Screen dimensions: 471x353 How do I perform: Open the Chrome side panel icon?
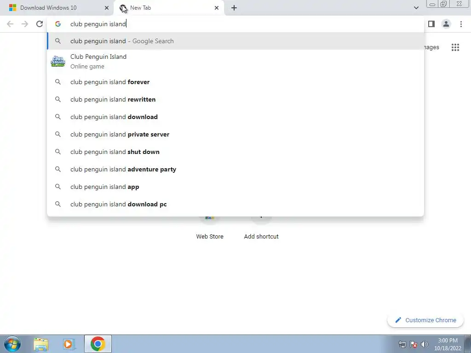[x=431, y=24]
